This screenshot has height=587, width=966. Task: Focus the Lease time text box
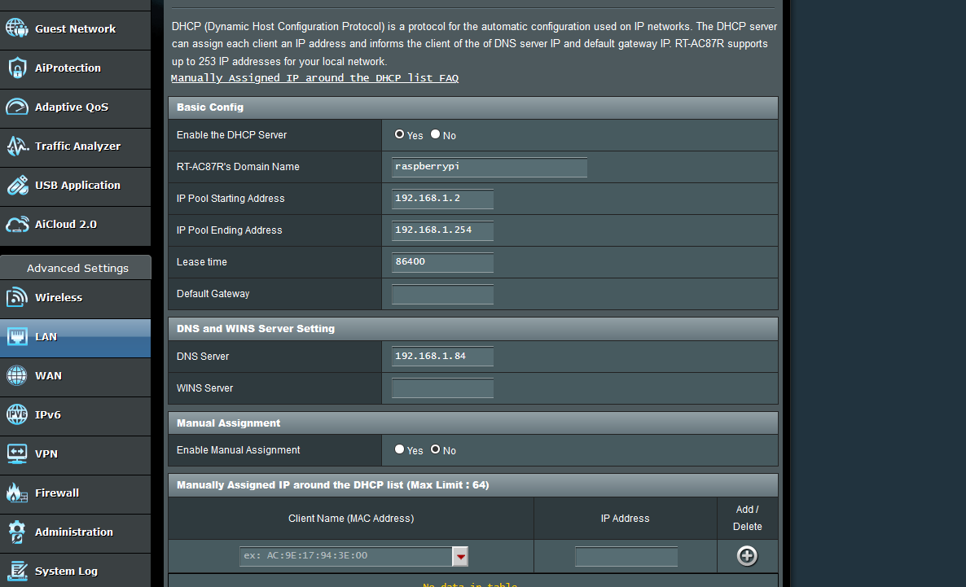pos(442,262)
